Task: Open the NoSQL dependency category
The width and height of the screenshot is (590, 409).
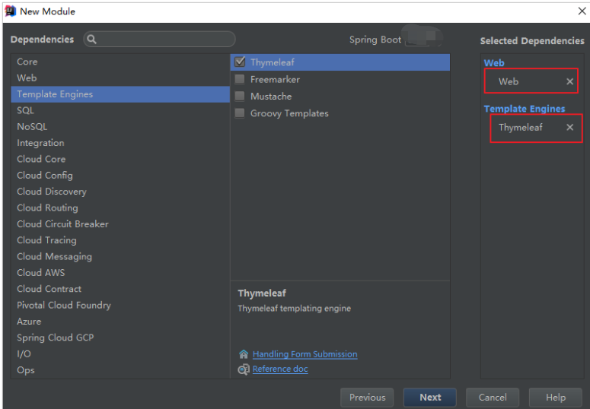Action: tap(32, 127)
